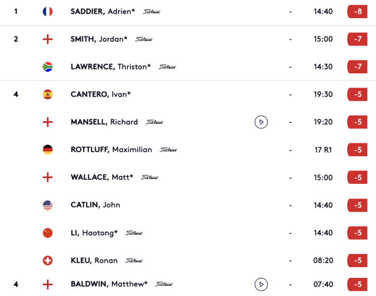Open Thriston Lawrence's player name
The height and width of the screenshot is (296, 376).
click(110, 67)
